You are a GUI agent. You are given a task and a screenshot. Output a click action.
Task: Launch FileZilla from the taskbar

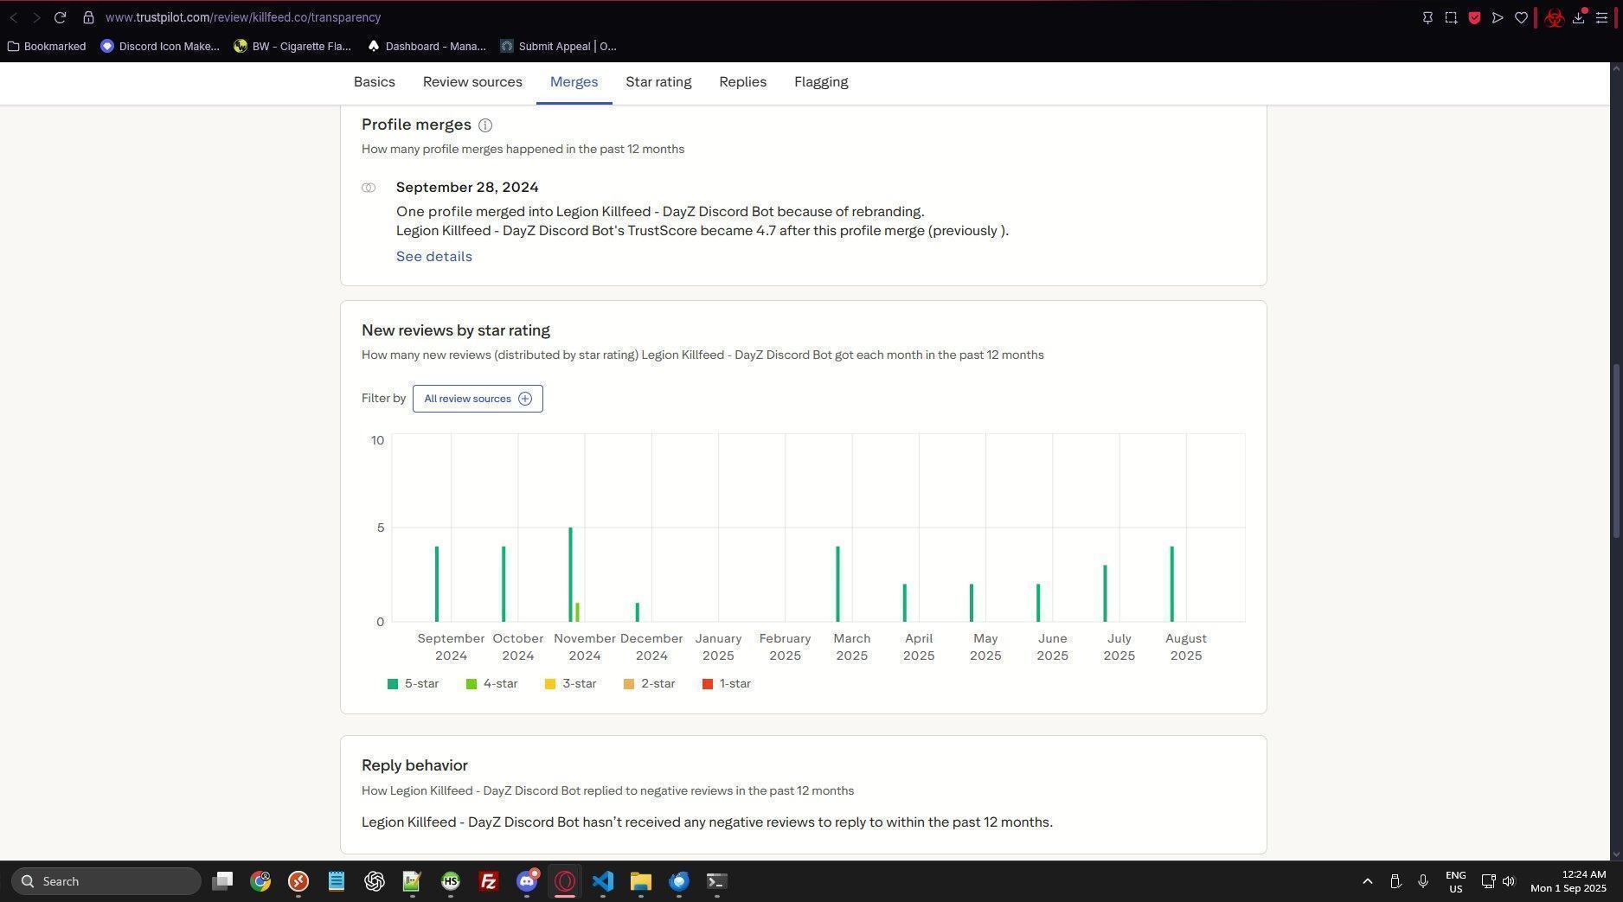click(488, 881)
